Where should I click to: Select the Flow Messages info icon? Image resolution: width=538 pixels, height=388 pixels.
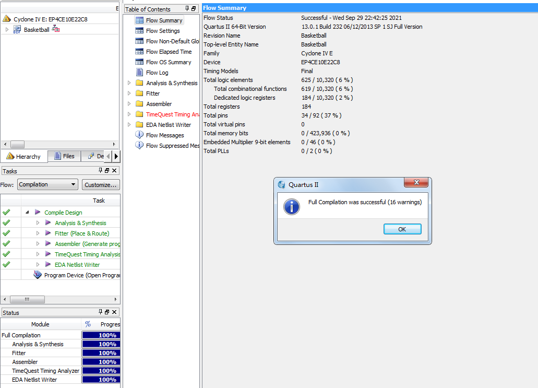(x=139, y=135)
